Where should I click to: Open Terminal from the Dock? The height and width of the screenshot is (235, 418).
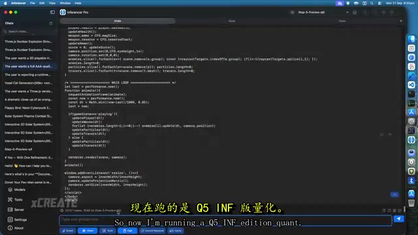click(x=411, y=94)
